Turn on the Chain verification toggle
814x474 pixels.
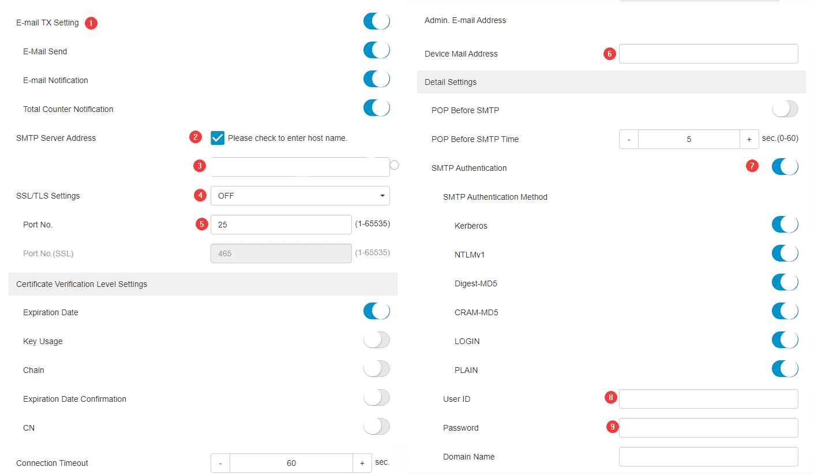[376, 368]
